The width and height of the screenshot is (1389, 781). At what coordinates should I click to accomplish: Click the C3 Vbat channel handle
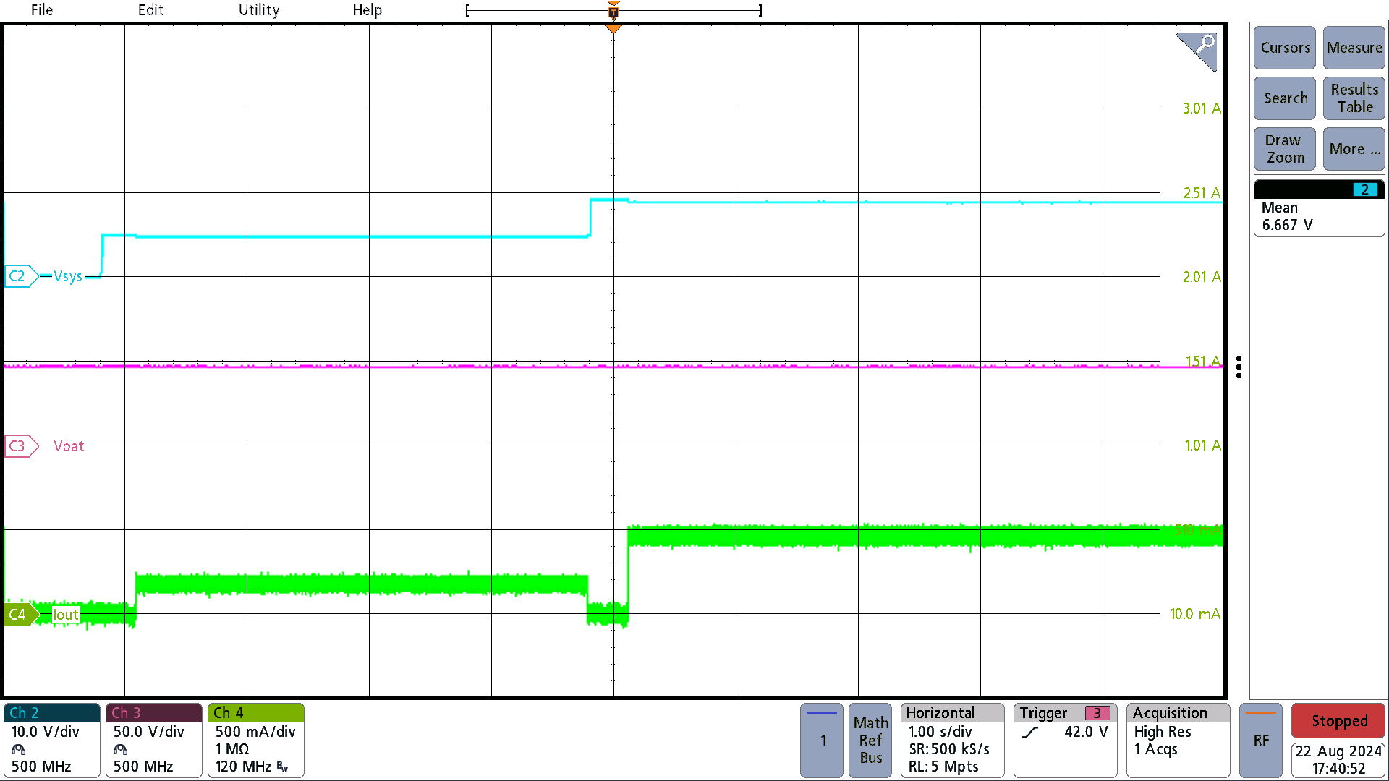pyautogui.click(x=21, y=445)
